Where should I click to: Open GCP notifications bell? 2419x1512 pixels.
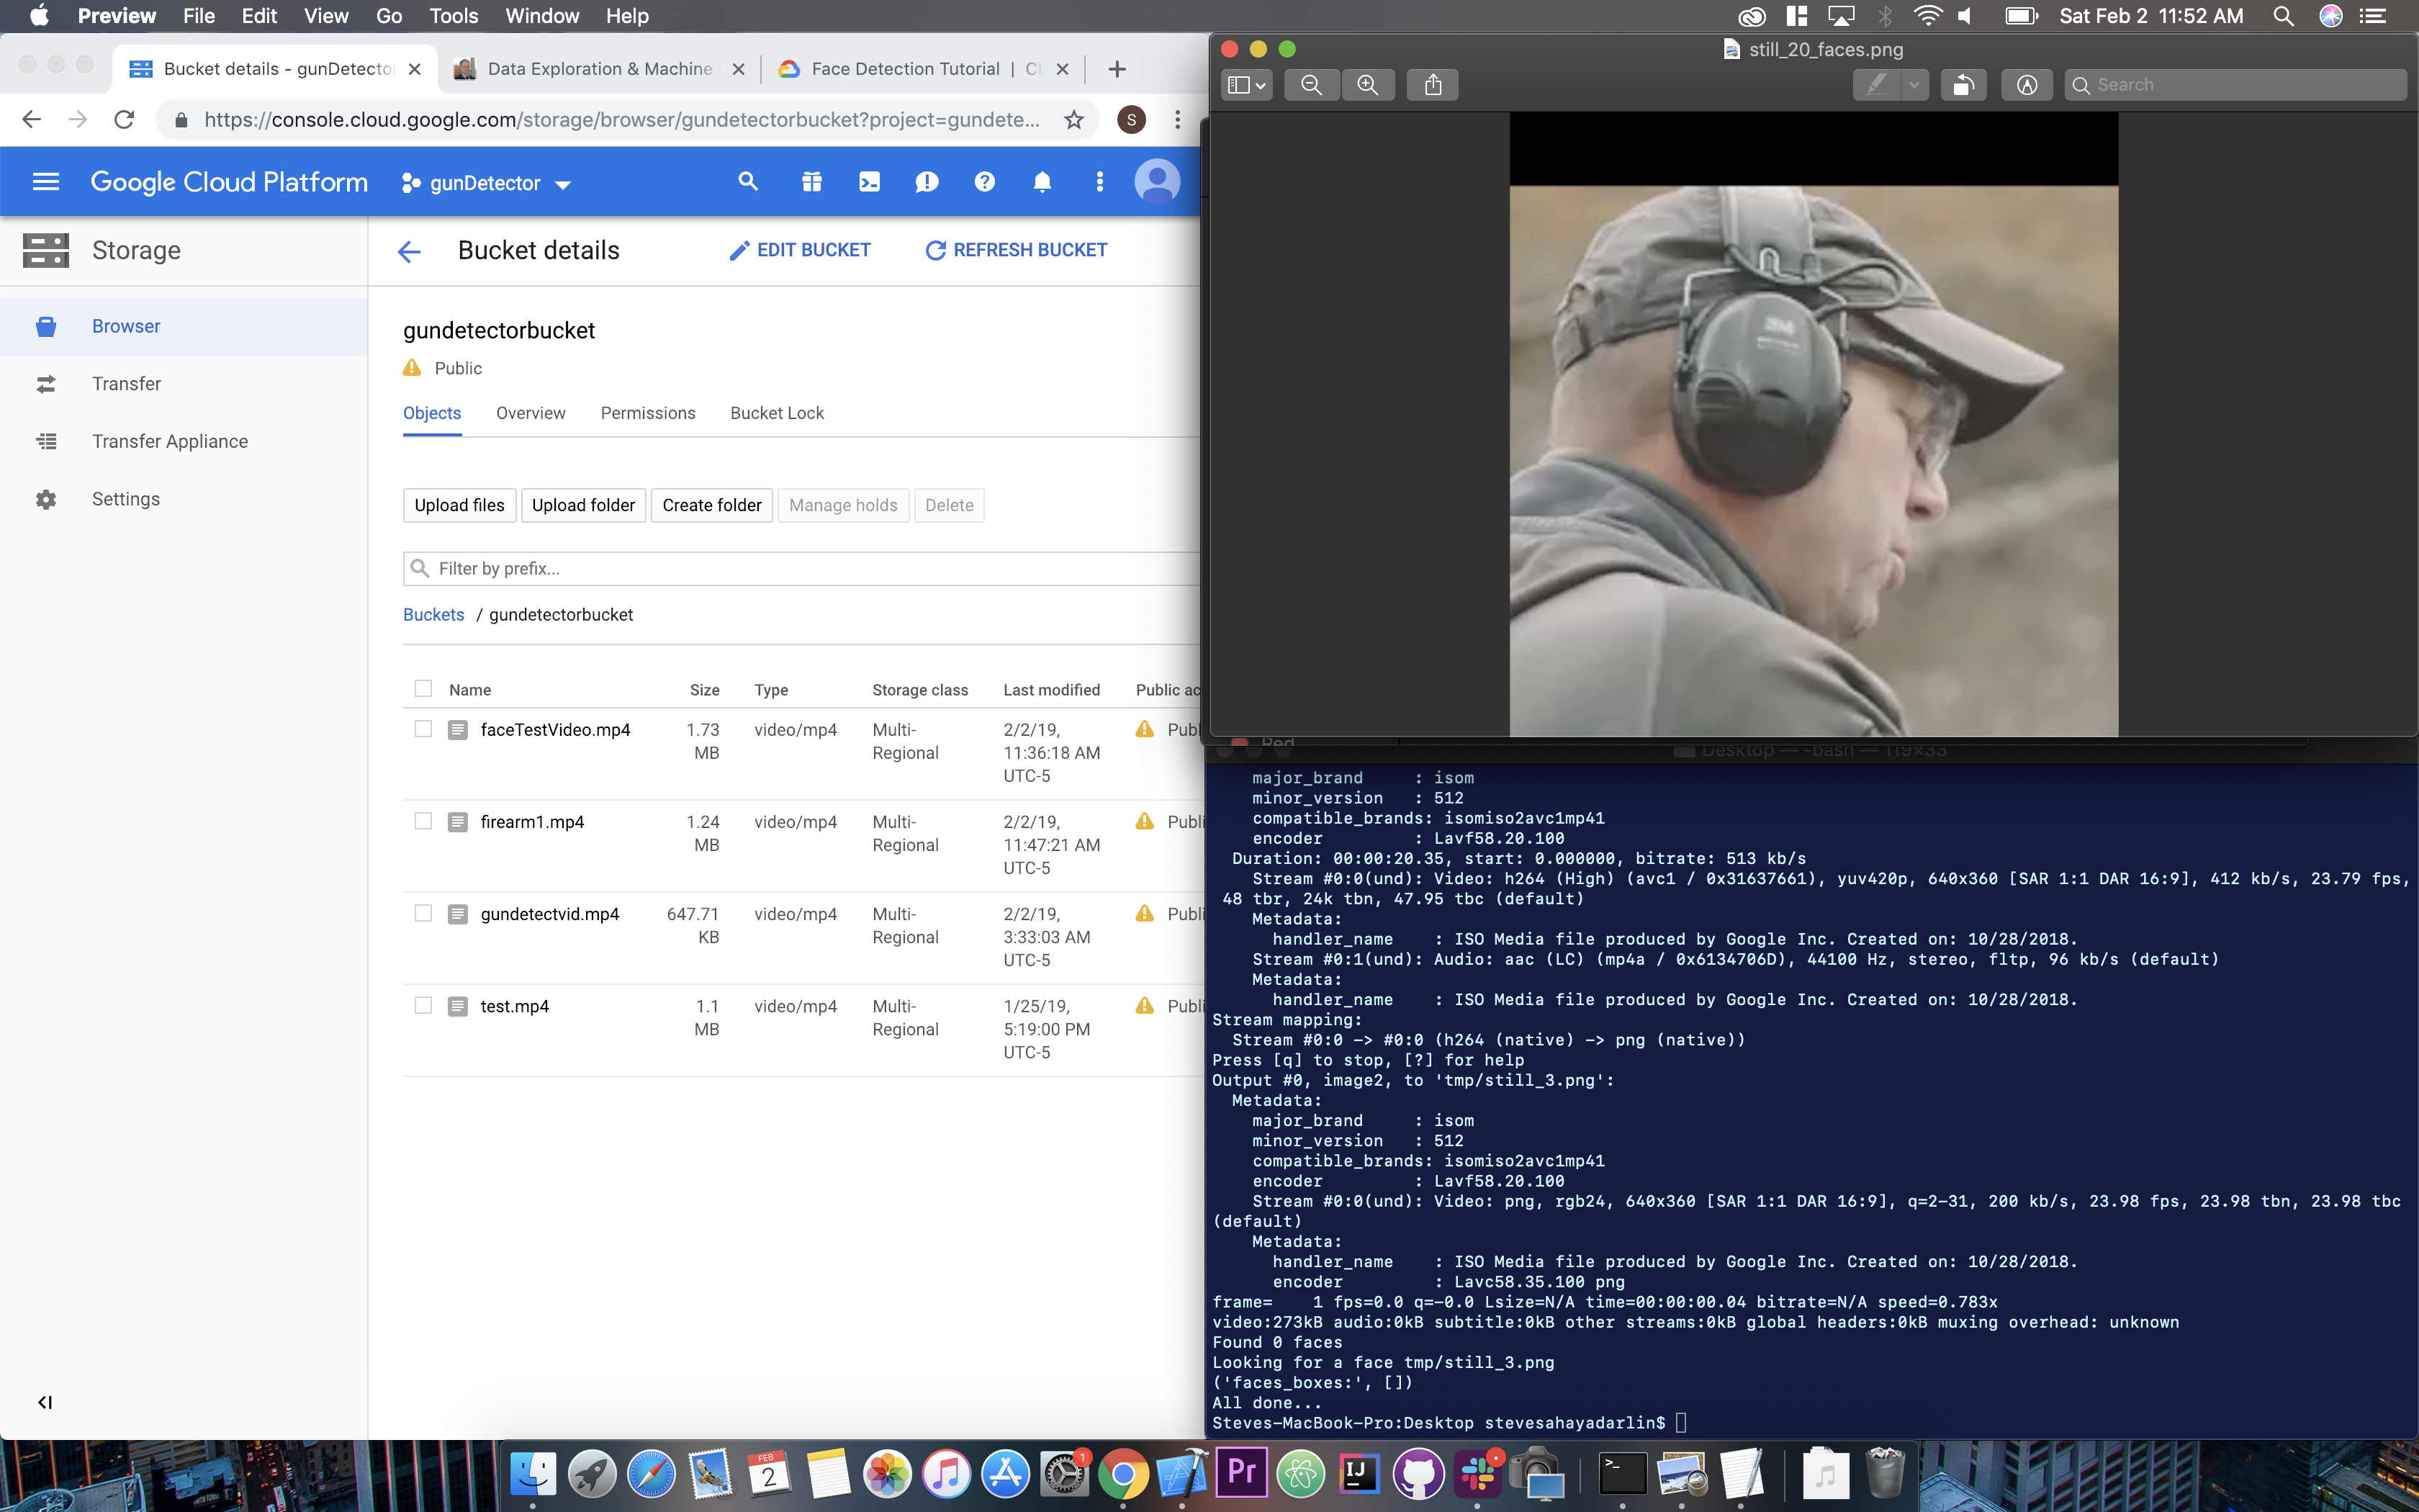[x=1042, y=182]
